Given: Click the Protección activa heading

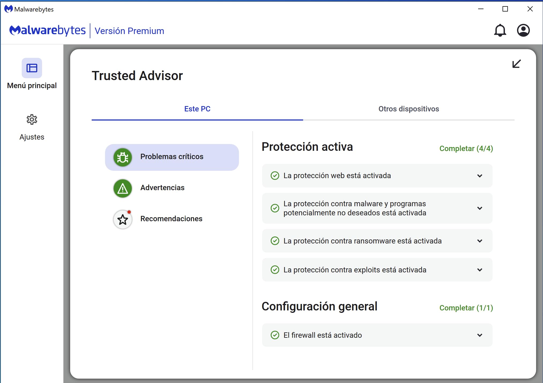Looking at the screenshot, I should pos(307,147).
